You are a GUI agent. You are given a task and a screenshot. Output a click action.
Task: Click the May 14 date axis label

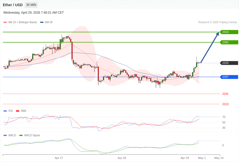click(219, 158)
